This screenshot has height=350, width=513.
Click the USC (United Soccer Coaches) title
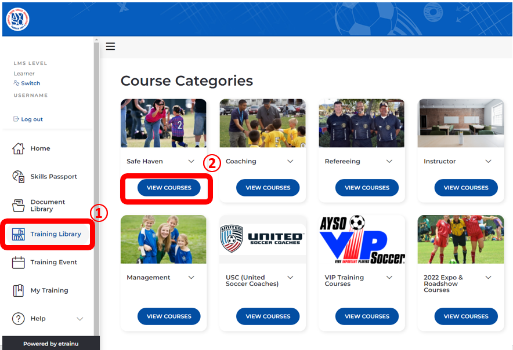tap(252, 280)
